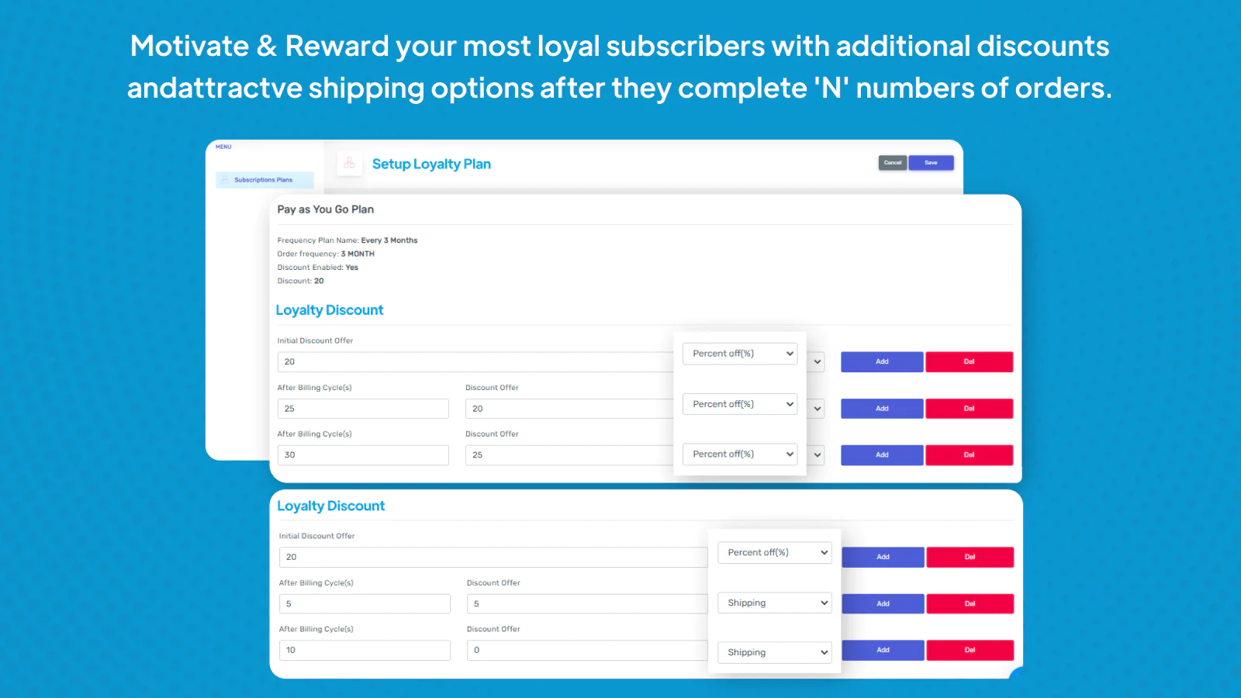Click the Discount Offer field showing 0
Image resolution: width=1241 pixels, height=698 pixels.
[586, 650]
